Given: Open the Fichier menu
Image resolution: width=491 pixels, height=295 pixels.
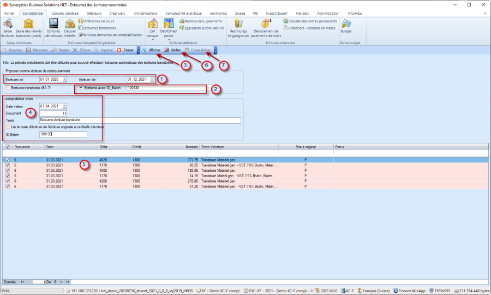Looking at the screenshot, I should point(9,13).
